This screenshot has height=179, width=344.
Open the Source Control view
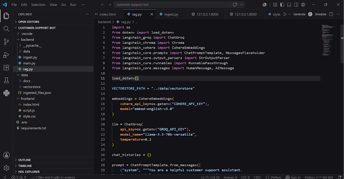(x=6, y=41)
